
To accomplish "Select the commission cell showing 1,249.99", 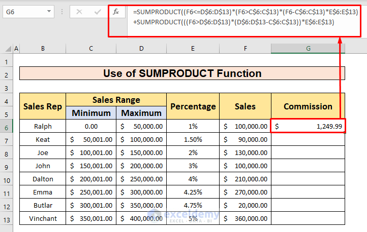I will point(308,127).
